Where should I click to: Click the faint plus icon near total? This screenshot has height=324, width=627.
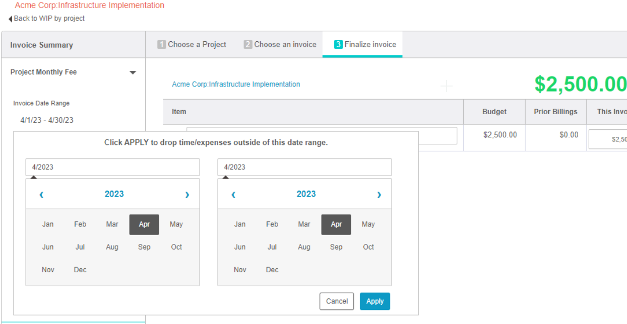446,87
